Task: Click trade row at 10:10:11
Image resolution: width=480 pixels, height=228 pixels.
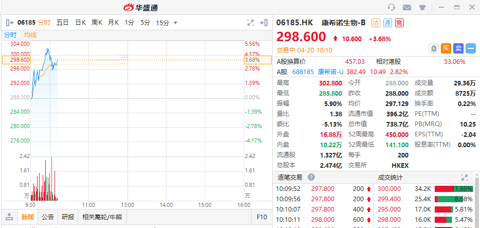Action: click(324, 220)
